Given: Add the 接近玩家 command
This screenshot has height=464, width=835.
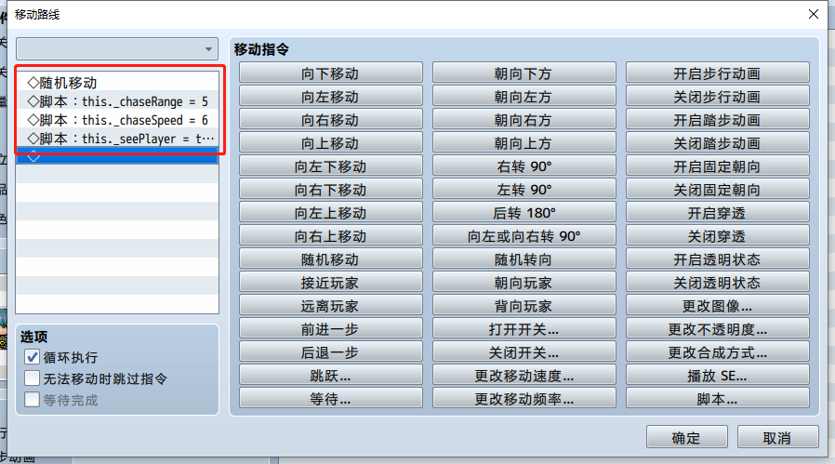Looking at the screenshot, I should pos(331,283).
